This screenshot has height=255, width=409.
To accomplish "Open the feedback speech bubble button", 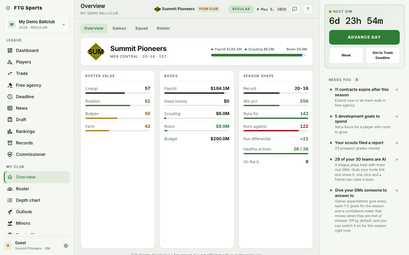I will tap(295, 9).
